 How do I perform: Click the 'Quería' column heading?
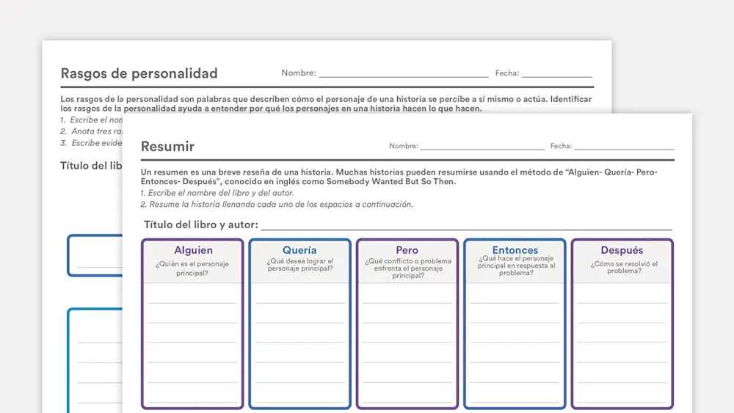pos(299,250)
